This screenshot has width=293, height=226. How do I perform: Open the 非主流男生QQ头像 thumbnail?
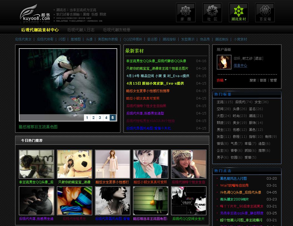(36, 164)
